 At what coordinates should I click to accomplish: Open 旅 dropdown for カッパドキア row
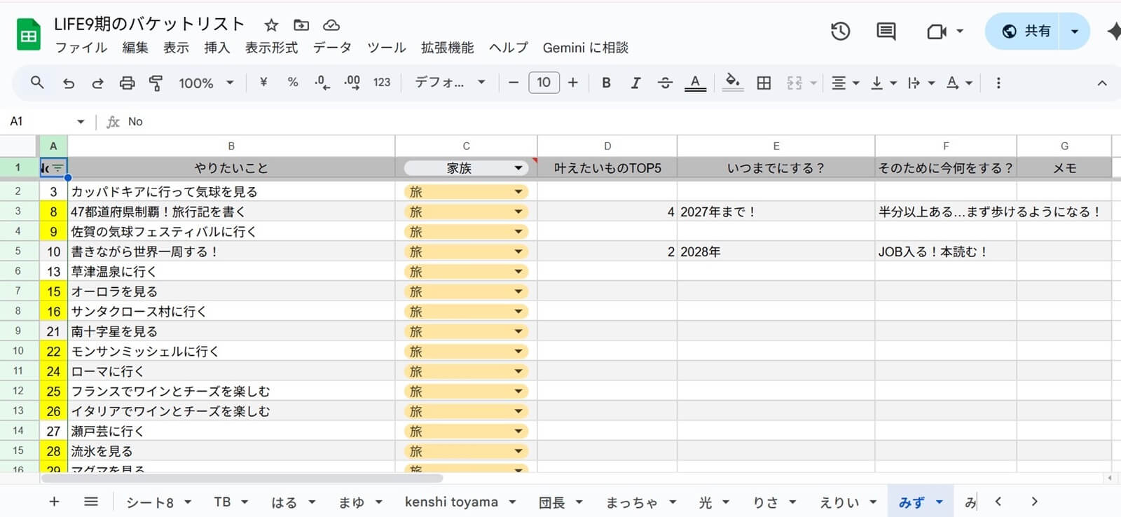pyautogui.click(x=518, y=192)
